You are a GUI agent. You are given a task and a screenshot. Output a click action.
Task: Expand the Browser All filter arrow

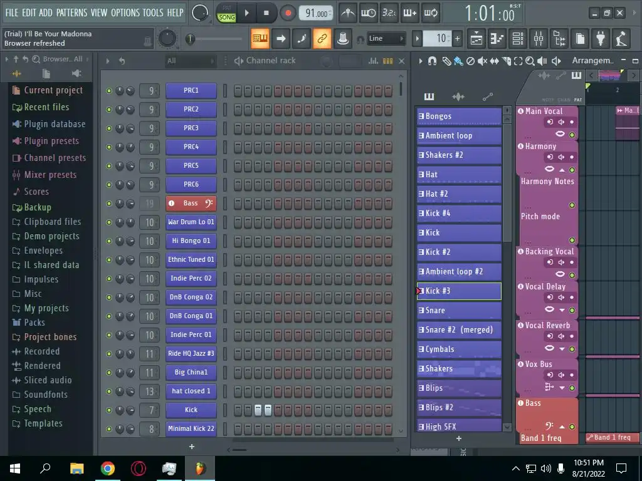click(x=87, y=59)
